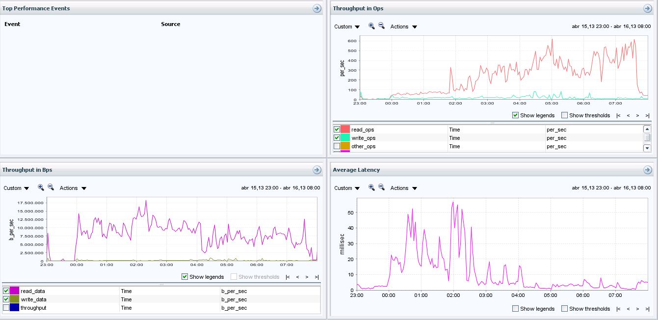Screen dimensions: 658x320
Task: Open Actions menu in Throughput in Ops
Action: click(x=404, y=27)
